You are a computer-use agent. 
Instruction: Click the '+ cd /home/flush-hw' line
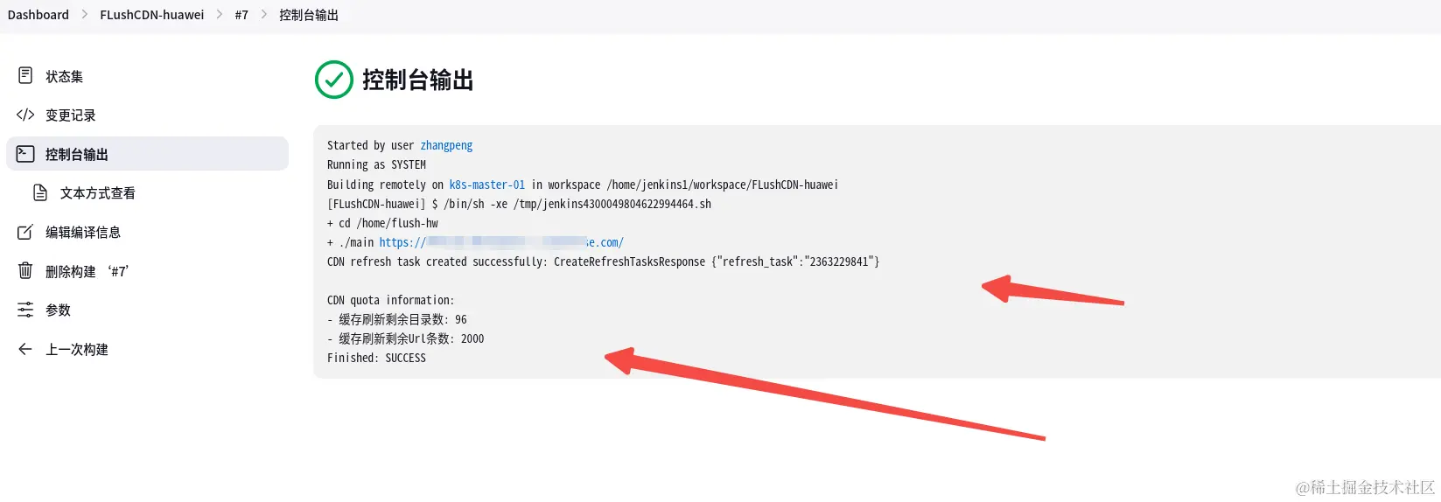382,223
